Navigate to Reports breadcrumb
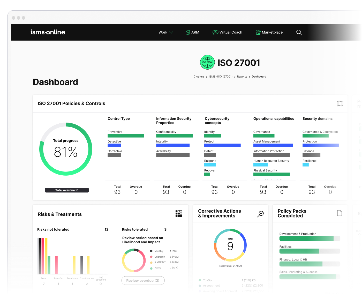The image size is (362, 300). click(x=242, y=77)
